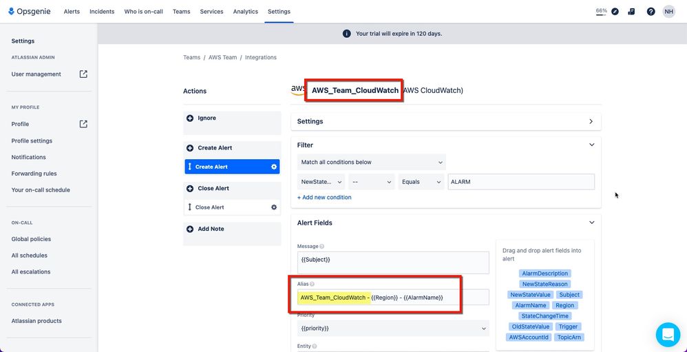
Task: Click reorder handle on Close Alert rule
Action: click(190, 207)
